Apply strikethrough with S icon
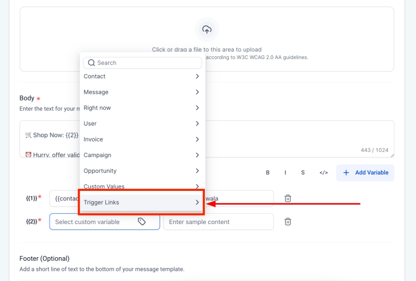 click(303, 173)
